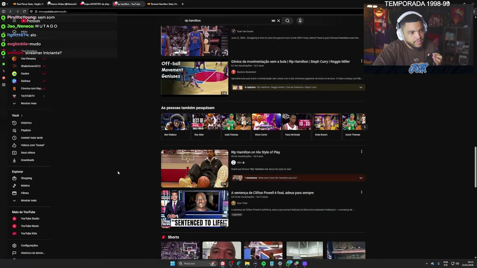Reload the page with the browser refresh button
Image resolution: width=477 pixels, height=268 pixels.
(24, 12)
